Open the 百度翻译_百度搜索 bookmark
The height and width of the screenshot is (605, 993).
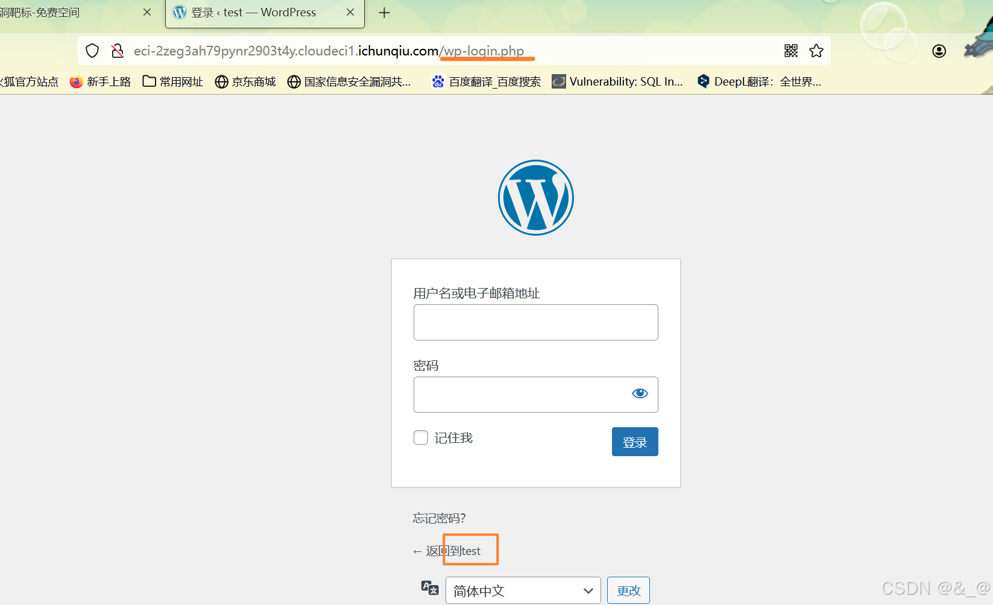[x=486, y=81]
